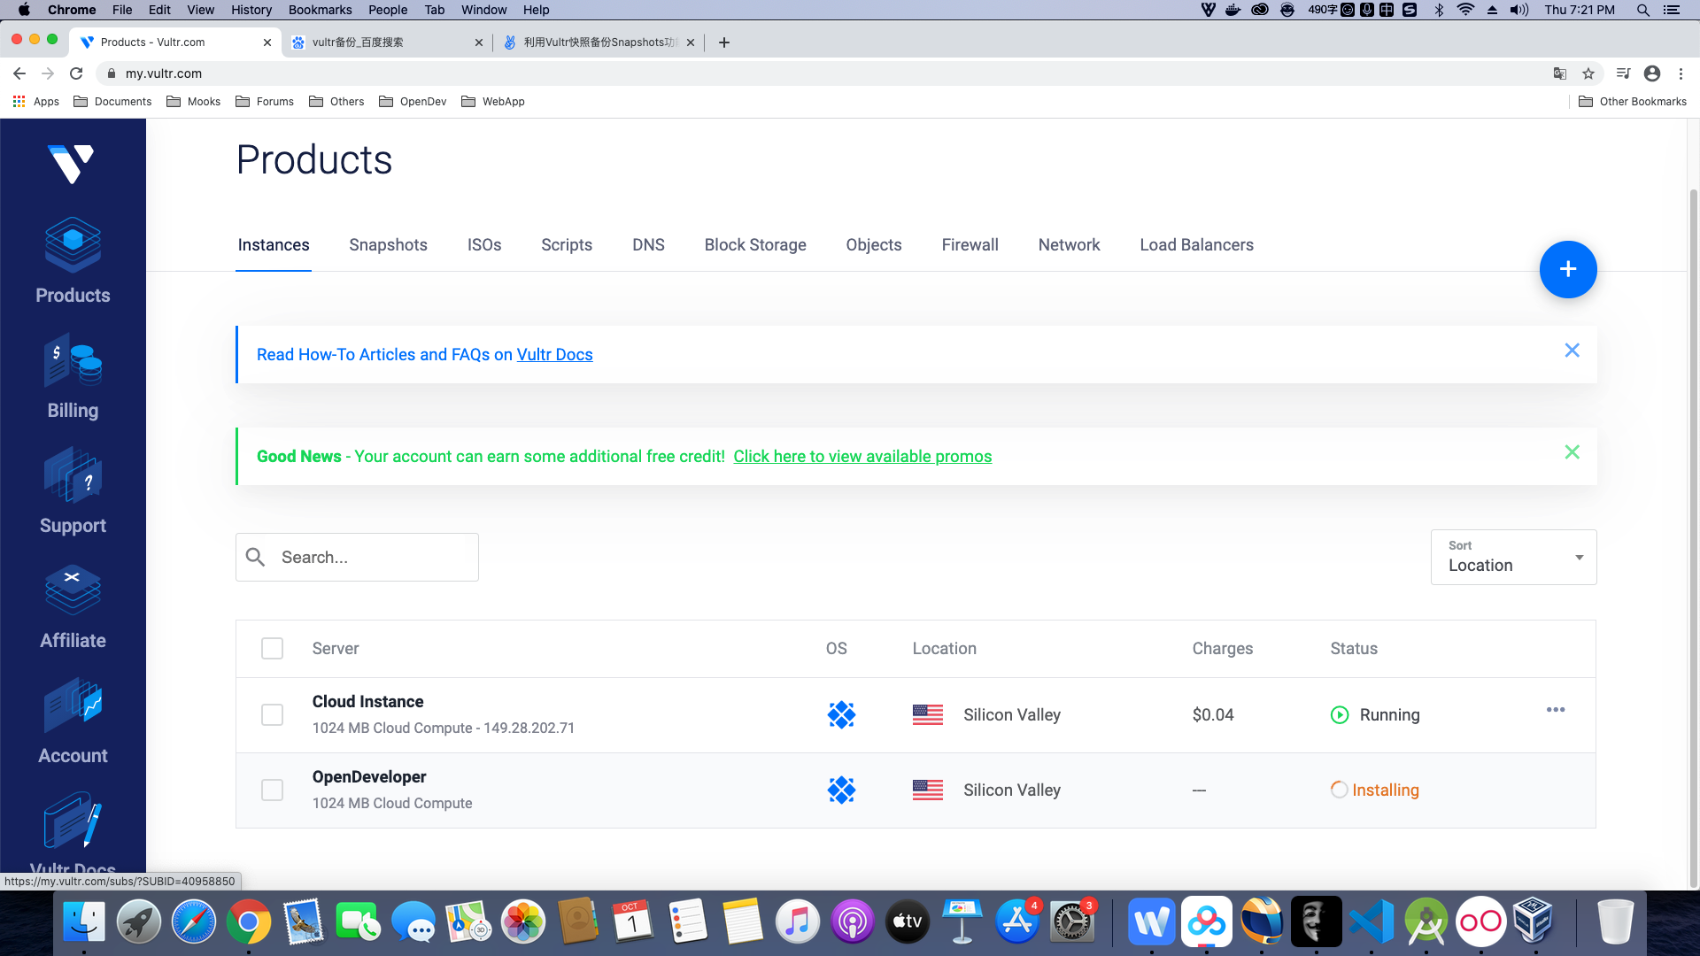Viewport: 1700px width, 956px height.
Task: Open OpenDeveloper server name link
Action: coord(369,776)
